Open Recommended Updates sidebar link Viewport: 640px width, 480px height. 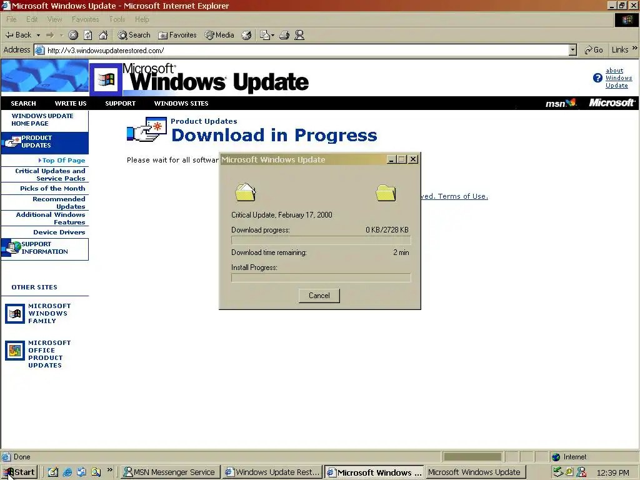pyautogui.click(x=59, y=203)
